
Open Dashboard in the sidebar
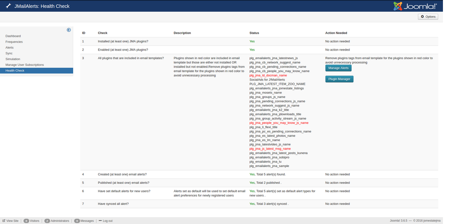pos(13,36)
